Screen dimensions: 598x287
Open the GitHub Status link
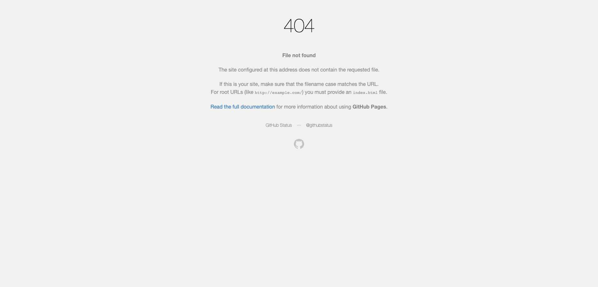(279, 125)
